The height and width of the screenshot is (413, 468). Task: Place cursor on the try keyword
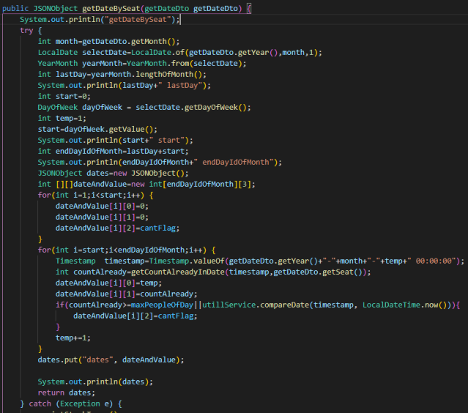(x=26, y=31)
